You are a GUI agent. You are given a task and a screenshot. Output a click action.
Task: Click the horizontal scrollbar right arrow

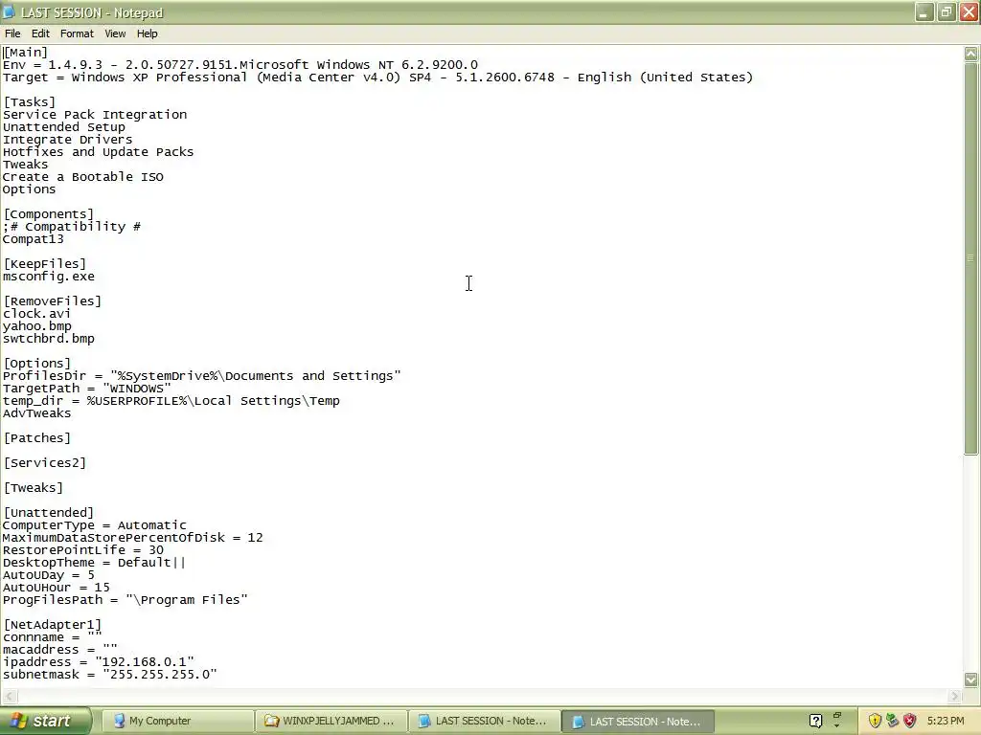[x=955, y=696]
